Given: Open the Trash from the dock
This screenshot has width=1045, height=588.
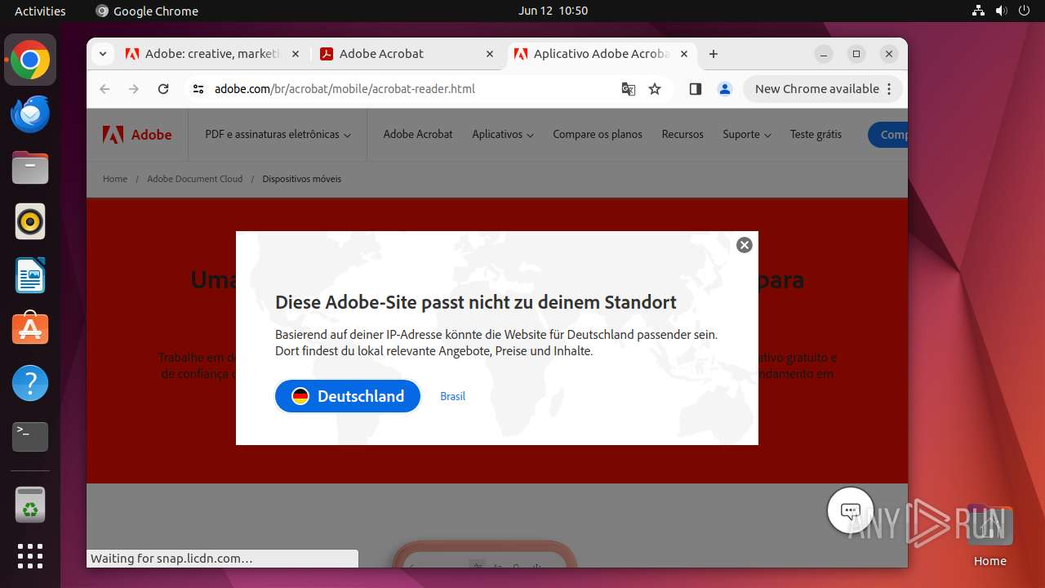Looking at the screenshot, I should 30,505.
